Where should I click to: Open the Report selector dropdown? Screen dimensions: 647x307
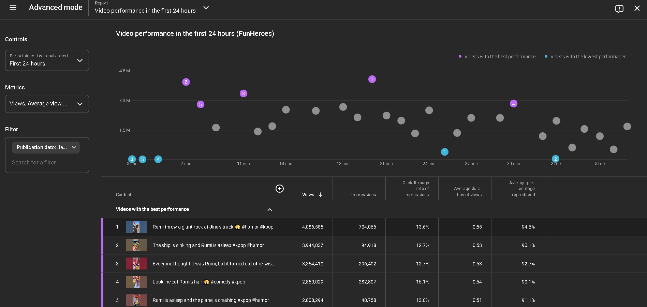coord(206,8)
